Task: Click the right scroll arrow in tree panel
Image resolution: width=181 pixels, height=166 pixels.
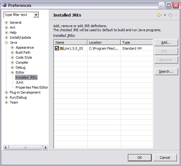Action: pos(45,148)
